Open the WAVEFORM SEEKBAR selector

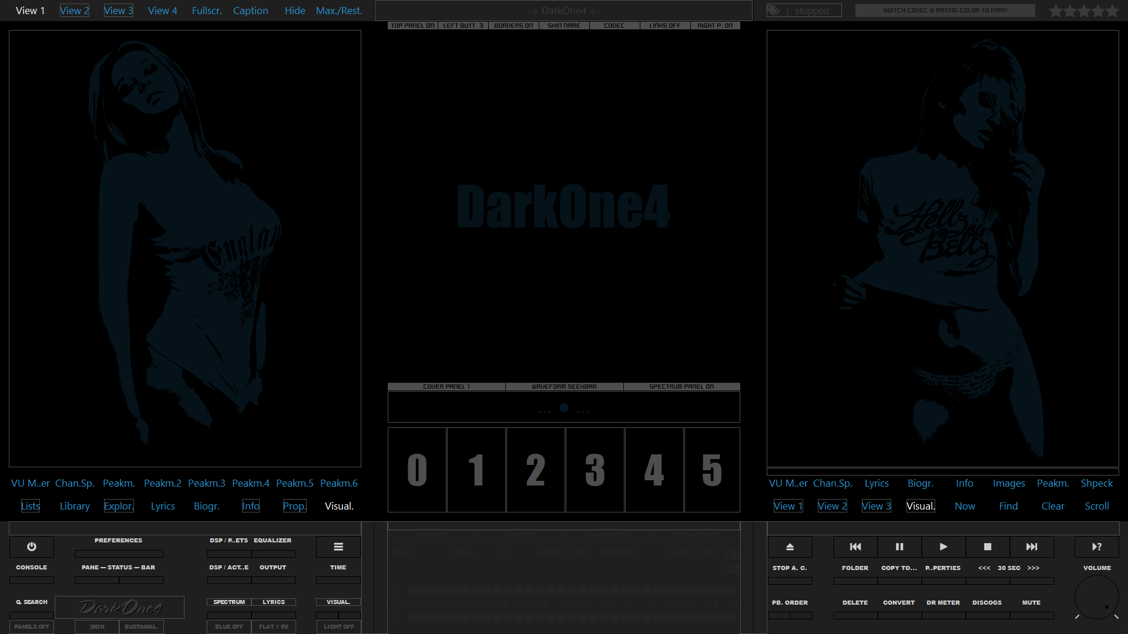tap(564, 386)
